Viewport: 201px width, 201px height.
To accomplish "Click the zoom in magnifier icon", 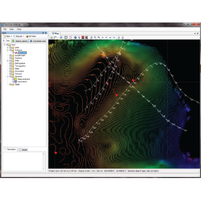I will (x=95, y=37).
